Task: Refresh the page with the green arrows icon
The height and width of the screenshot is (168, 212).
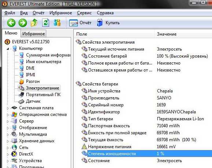Action: pyautogui.click(x=46, y=23)
